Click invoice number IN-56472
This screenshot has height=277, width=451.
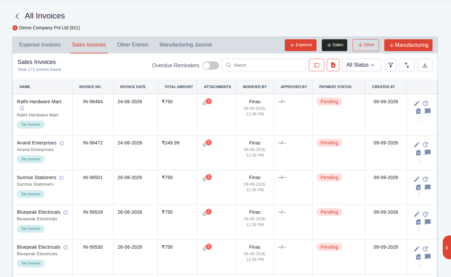coord(93,143)
